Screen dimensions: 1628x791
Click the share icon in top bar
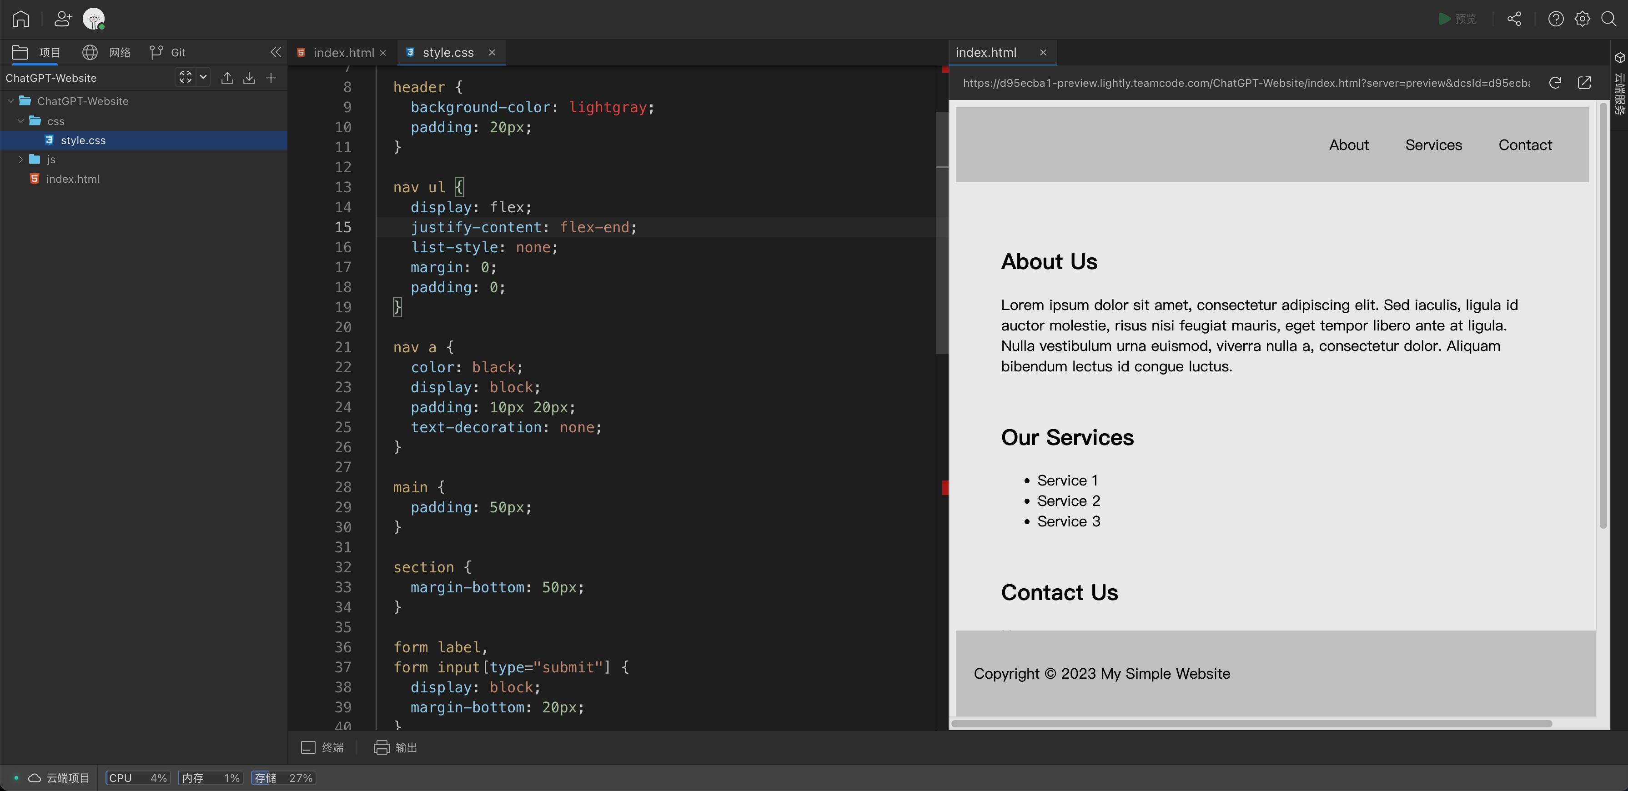coord(1513,19)
